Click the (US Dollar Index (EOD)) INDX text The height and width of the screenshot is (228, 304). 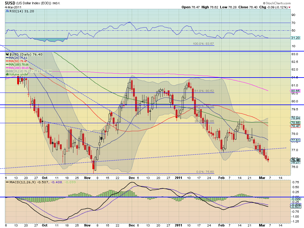[x=38, y=3]
